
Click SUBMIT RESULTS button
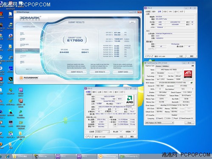tap(77, 72)
